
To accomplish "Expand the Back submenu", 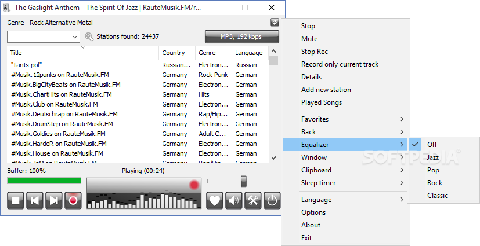I will pos(345,132).
